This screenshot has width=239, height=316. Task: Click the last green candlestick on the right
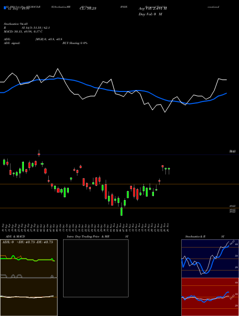click(x=169, y=171)
